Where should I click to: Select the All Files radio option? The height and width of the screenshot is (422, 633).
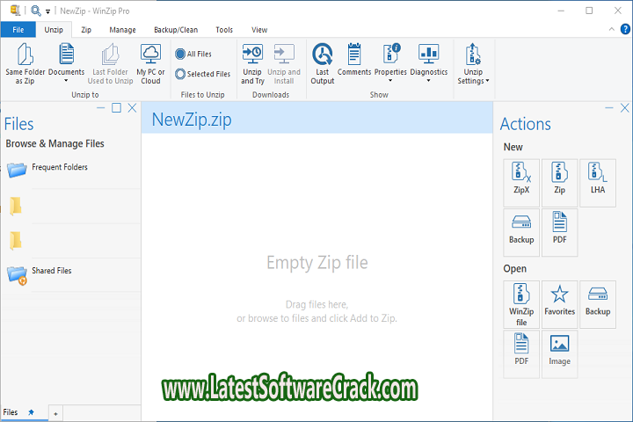pos(180,55)
